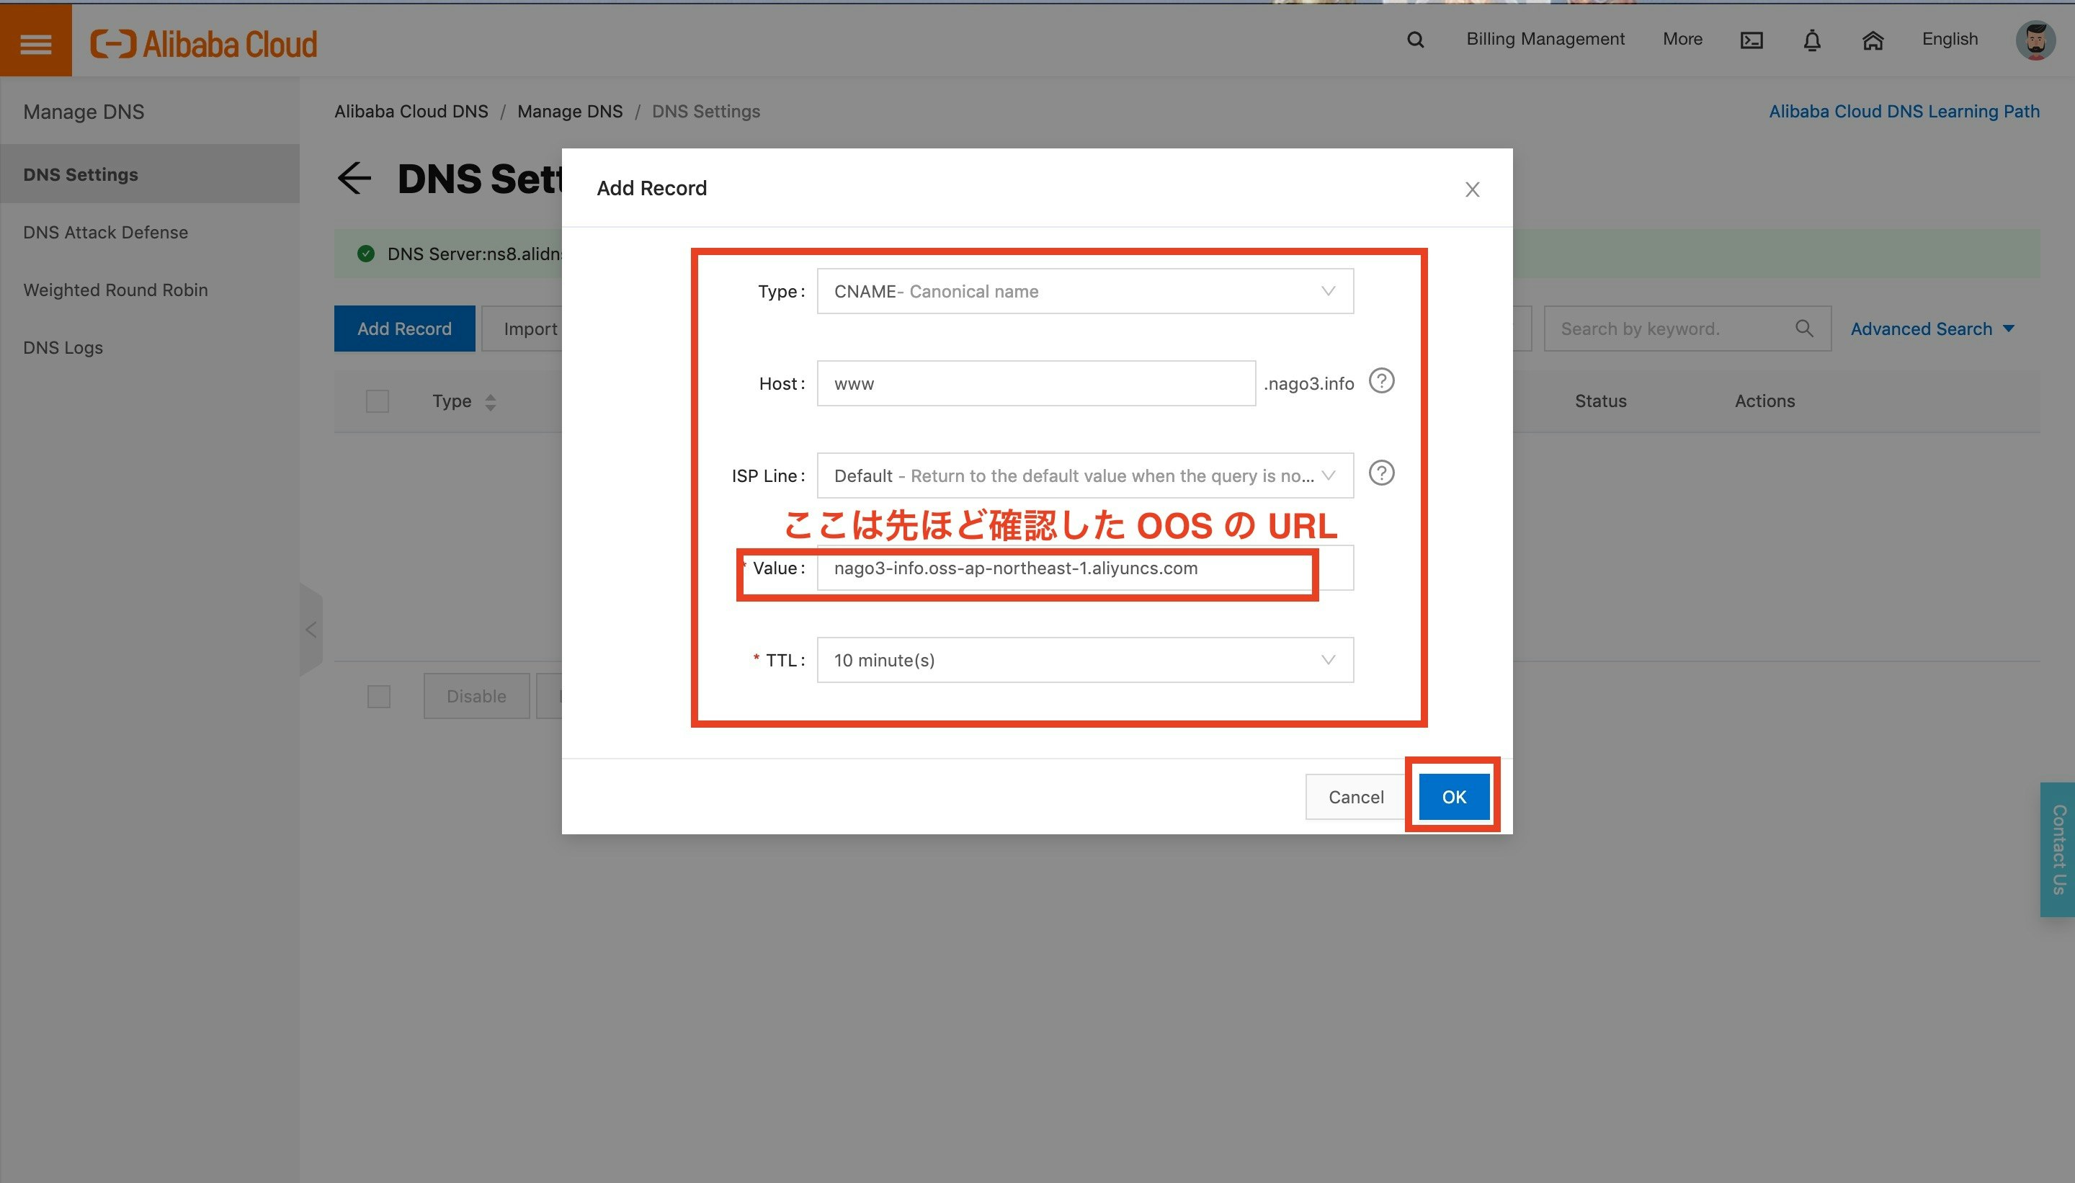Focus the Search by keyword field
The height and width of the screenshot is (1183, 2075).
1687,329
